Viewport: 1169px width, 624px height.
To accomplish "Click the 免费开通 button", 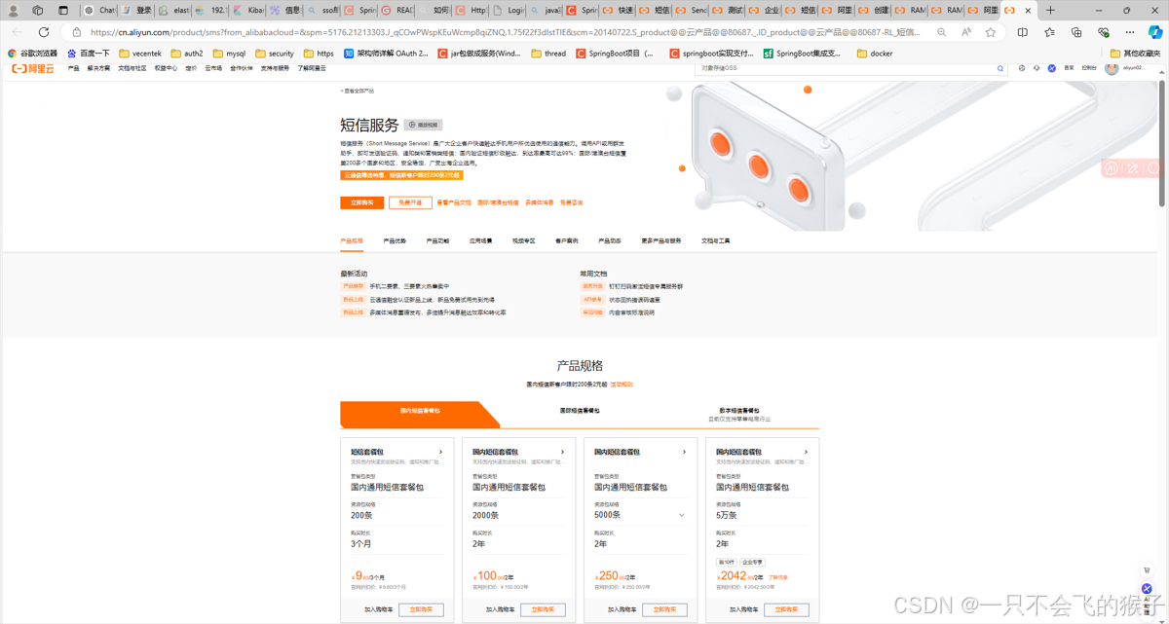I will pos(410,202).
